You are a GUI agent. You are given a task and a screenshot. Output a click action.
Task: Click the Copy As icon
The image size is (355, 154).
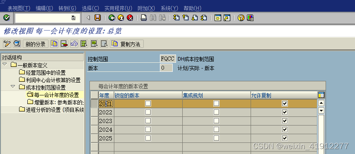(x=54, y=44)
